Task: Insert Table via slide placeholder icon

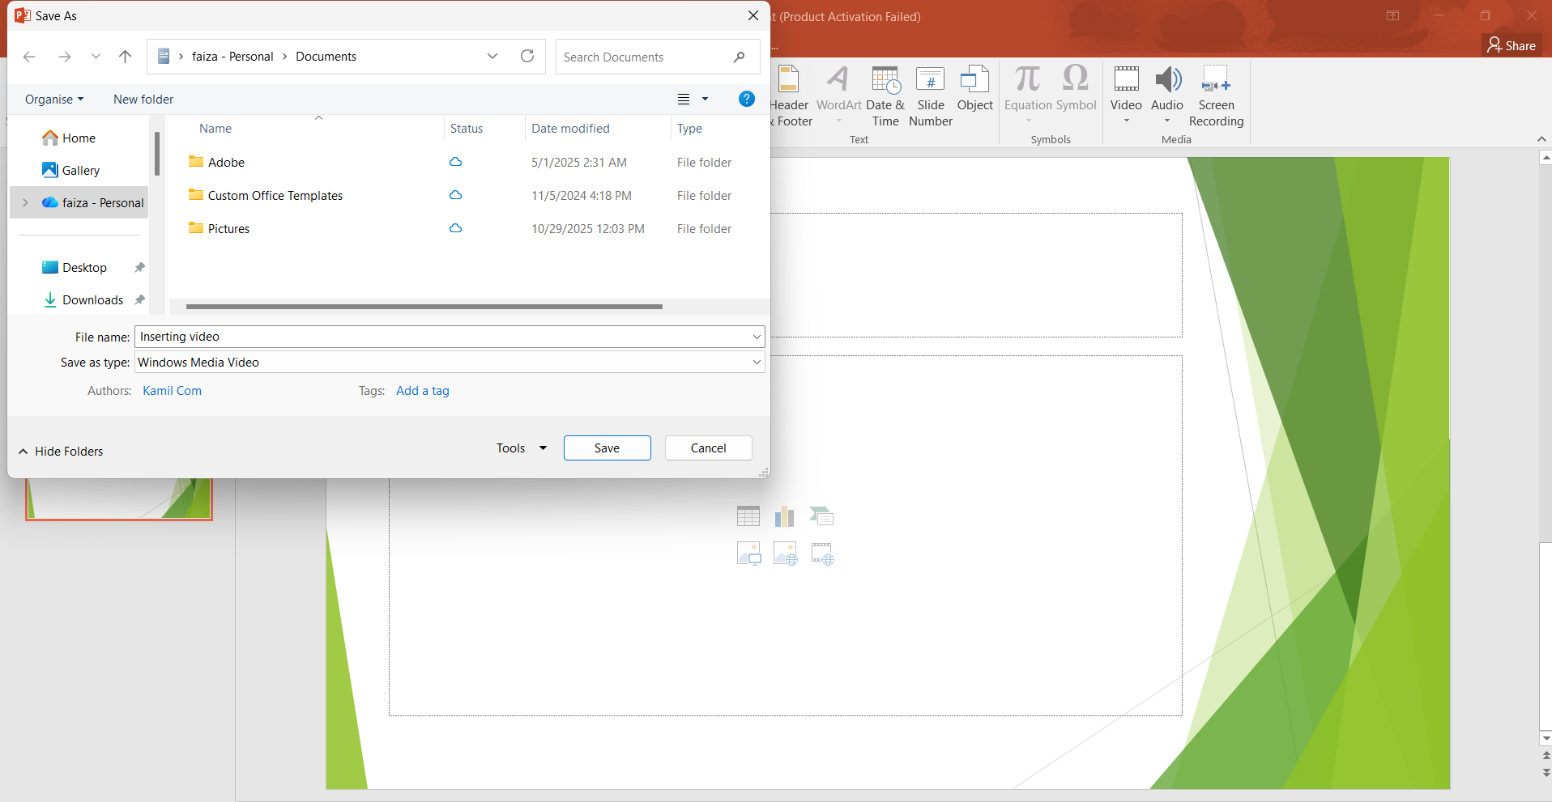Action: (748, 516)
